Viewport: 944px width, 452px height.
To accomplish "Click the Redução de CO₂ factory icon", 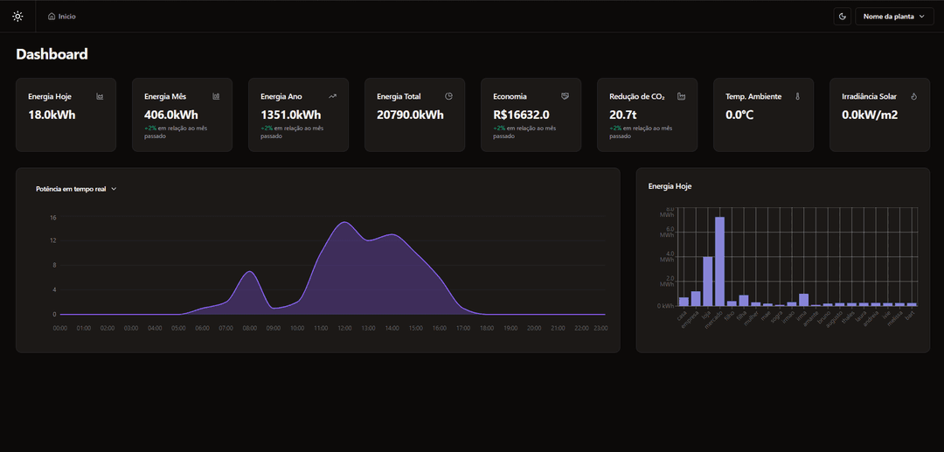I will (681, 96).
